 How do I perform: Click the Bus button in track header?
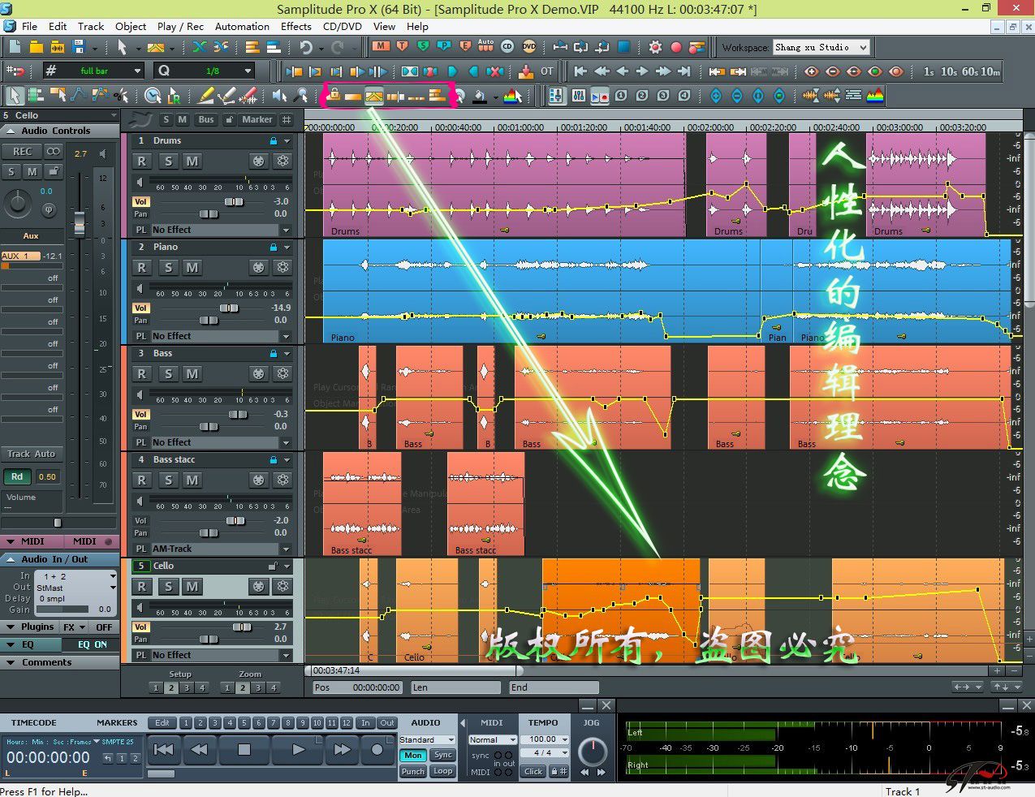(206, 119)
